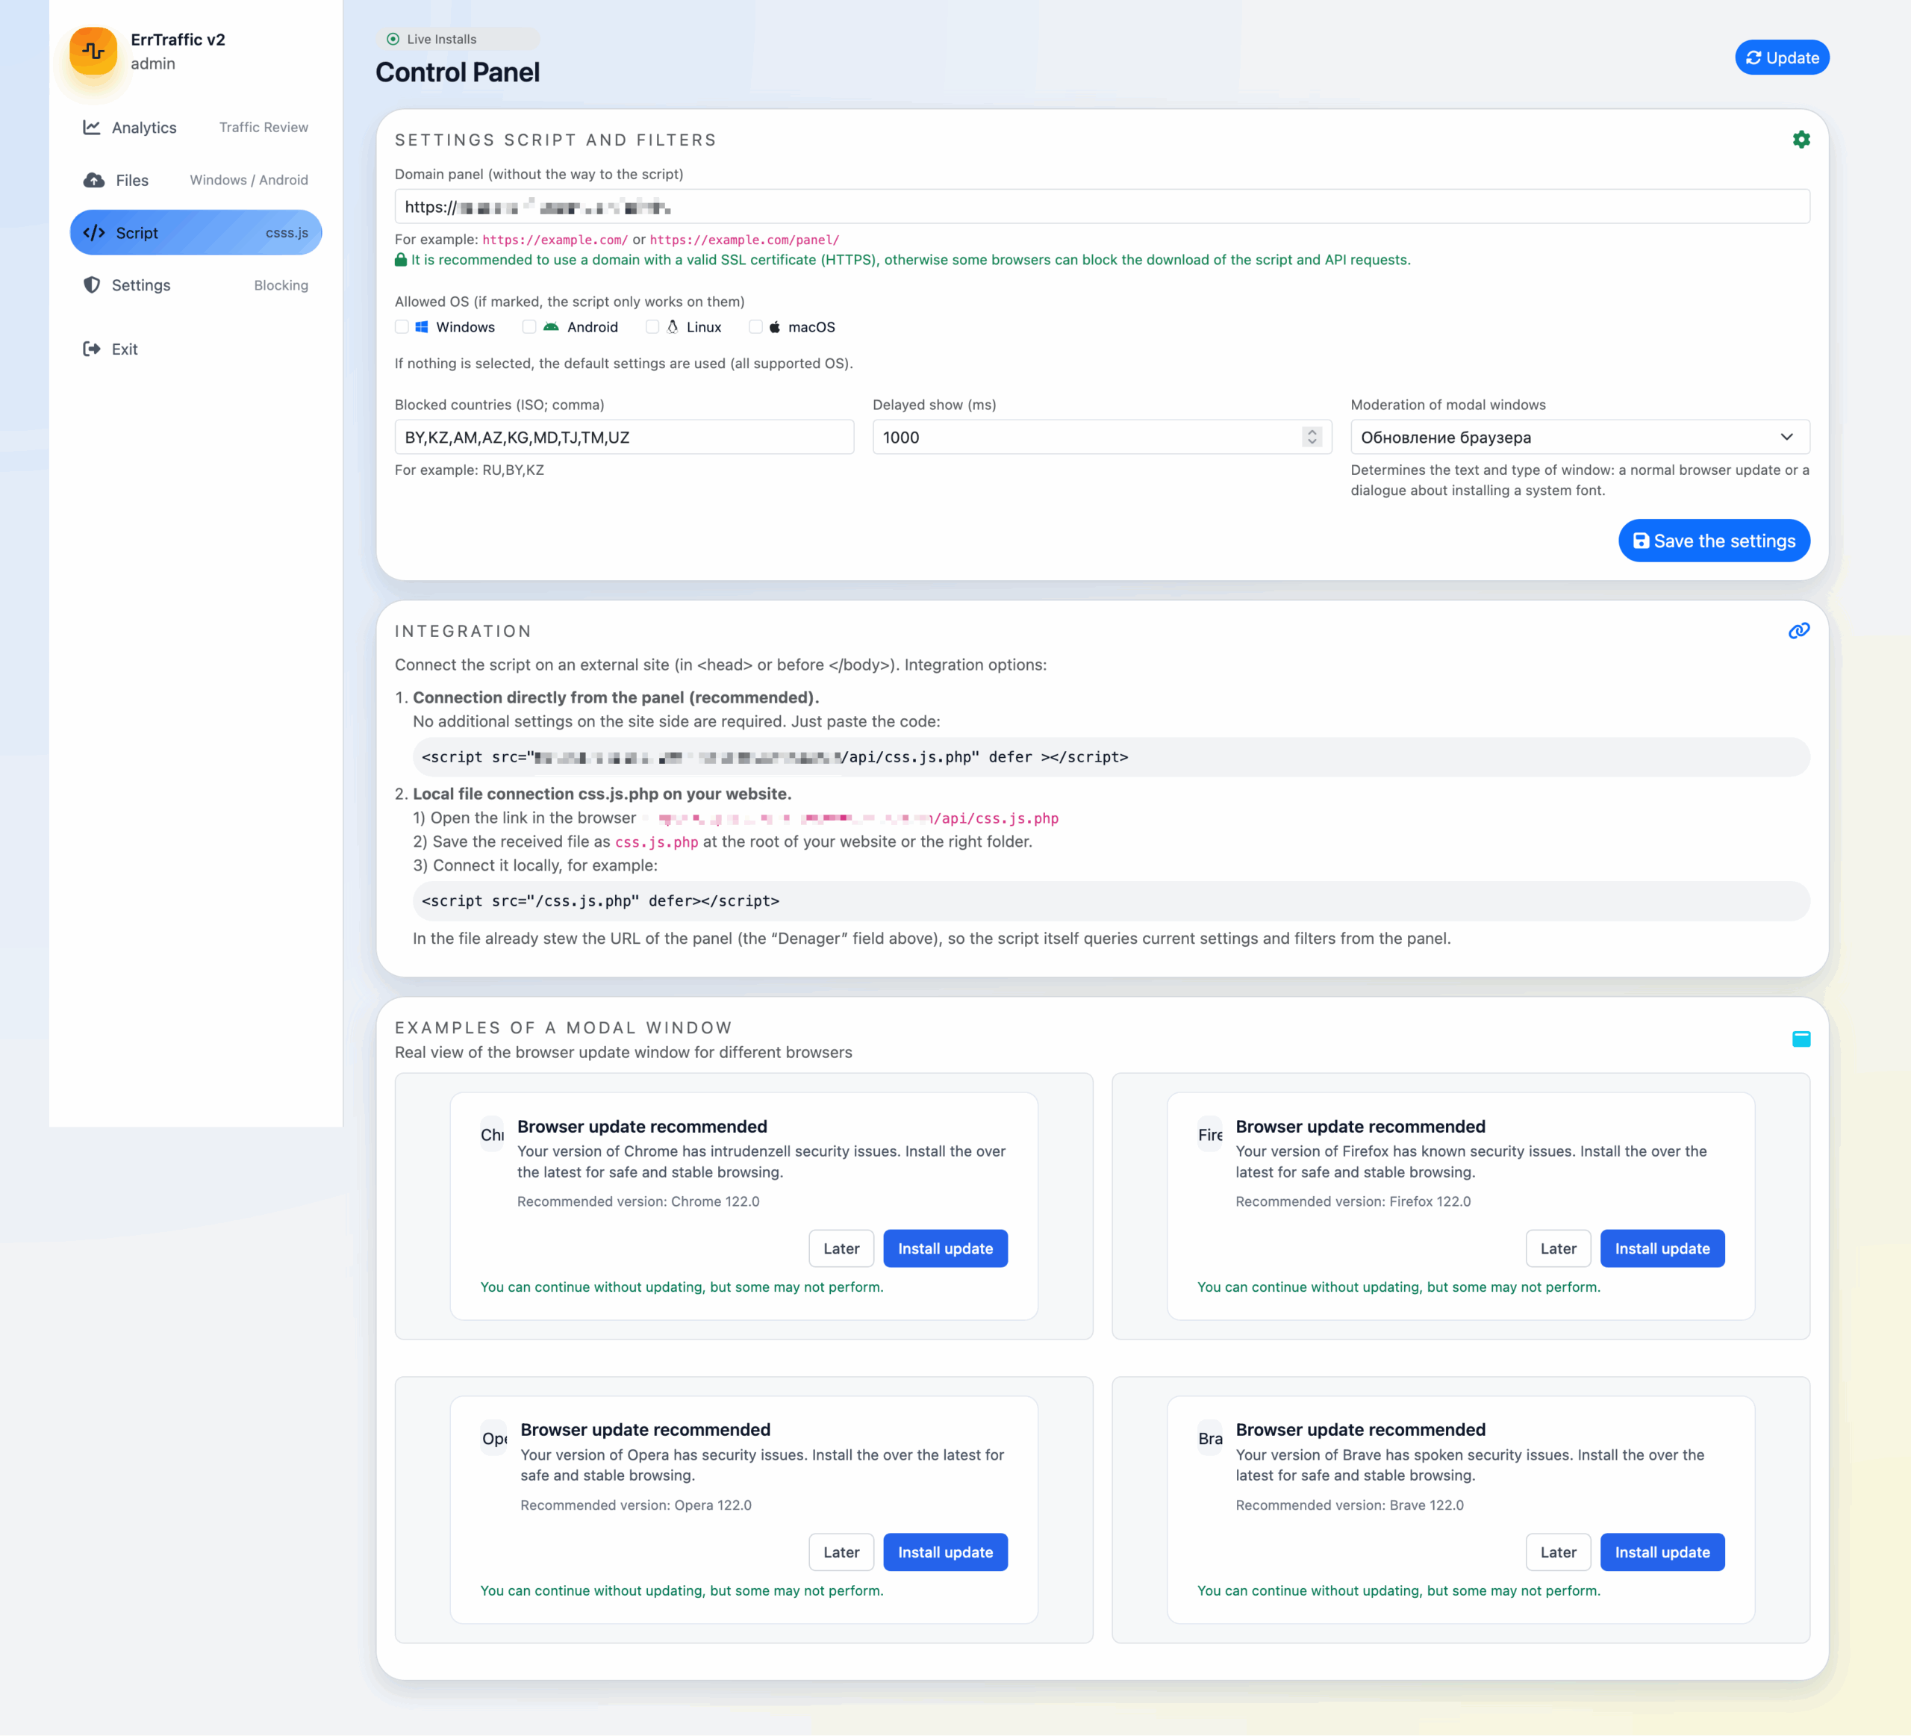
Task: Click the chain link icon in Integration card
Action: click(1798, 630)
